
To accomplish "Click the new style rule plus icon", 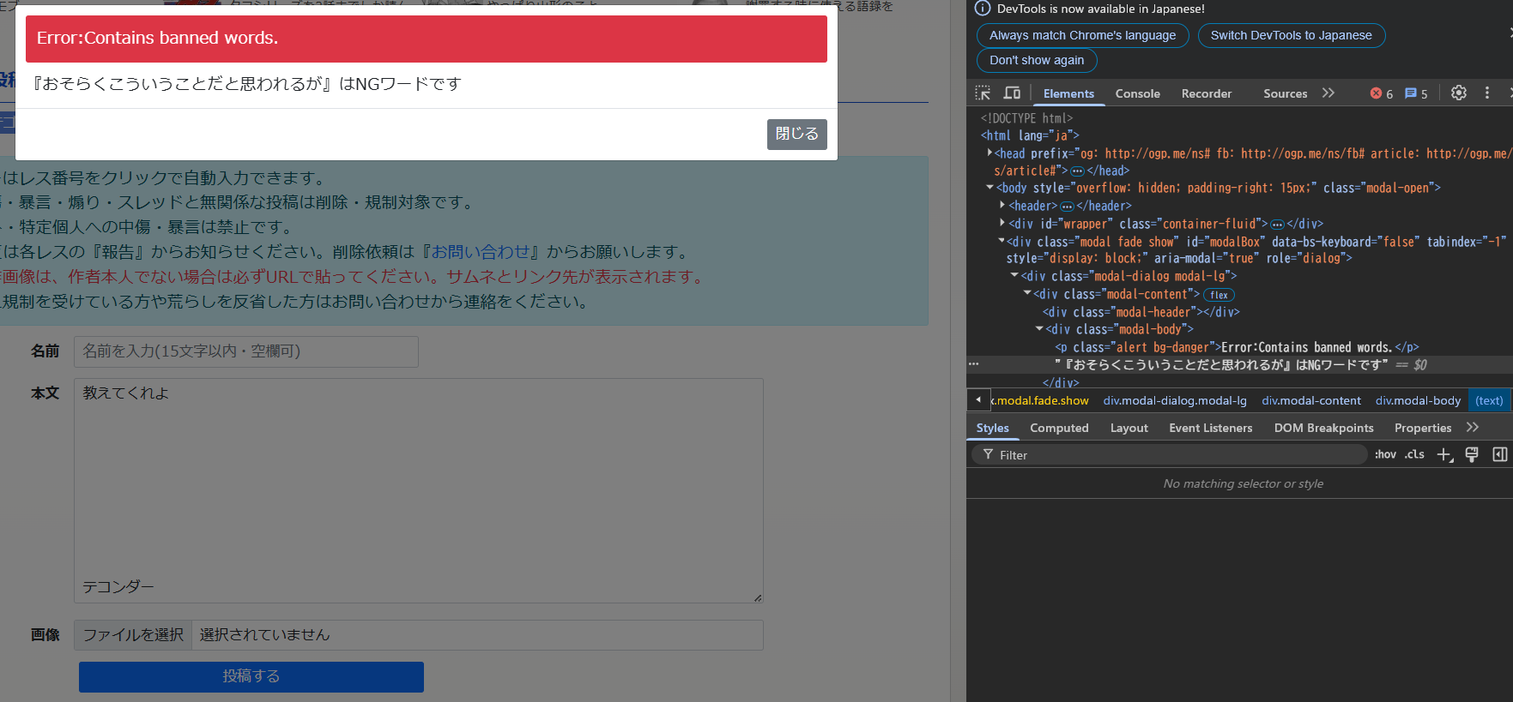I will click(x=1444, y=455).
